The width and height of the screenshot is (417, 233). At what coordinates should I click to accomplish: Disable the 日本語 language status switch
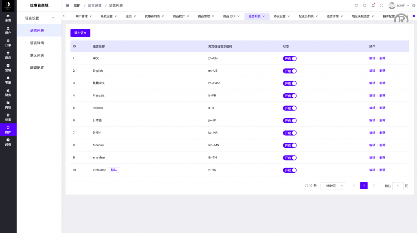(290, 121)
